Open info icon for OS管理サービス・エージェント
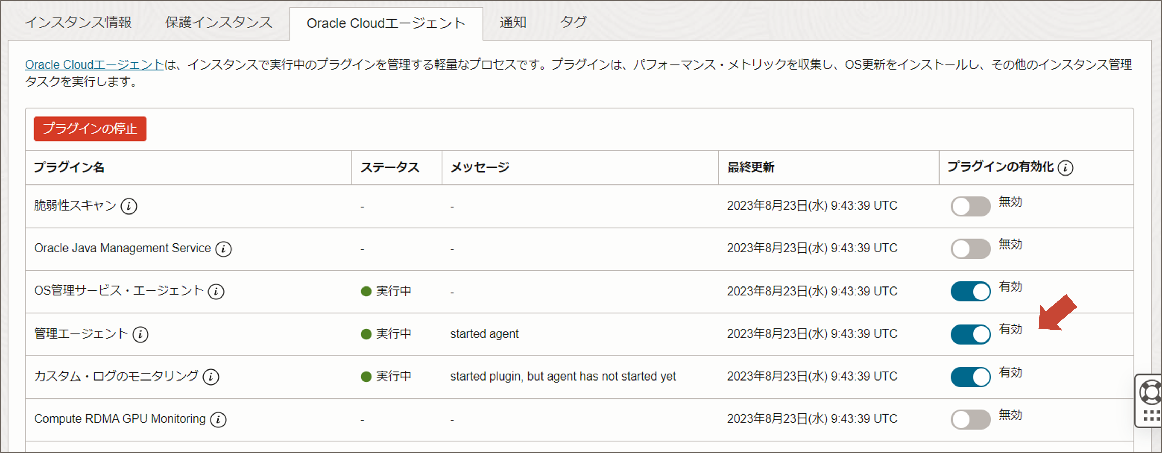Viewport: 1162px width, 453px height. coord(216,292)
